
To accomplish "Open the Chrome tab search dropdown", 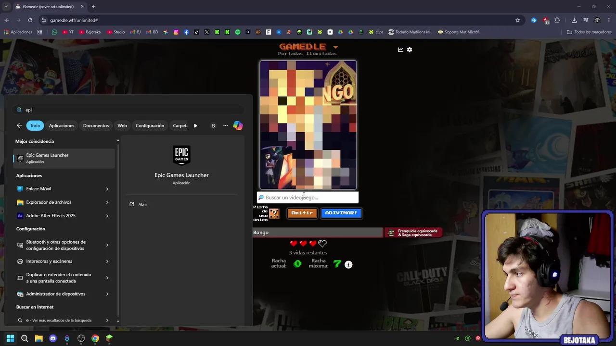I will (x=6, y=6).
